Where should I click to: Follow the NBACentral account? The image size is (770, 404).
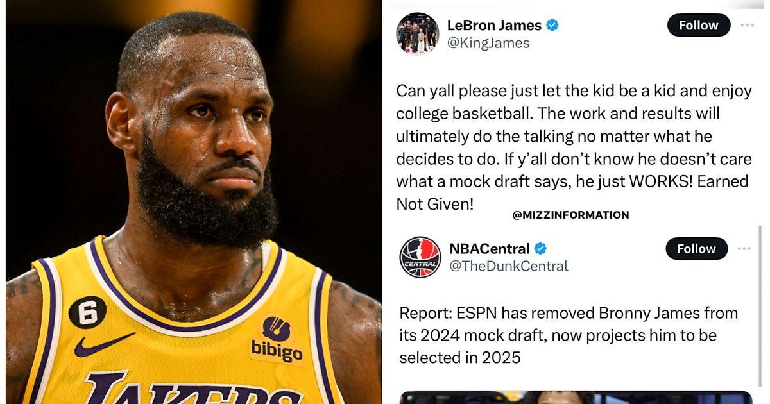[696, 248]
